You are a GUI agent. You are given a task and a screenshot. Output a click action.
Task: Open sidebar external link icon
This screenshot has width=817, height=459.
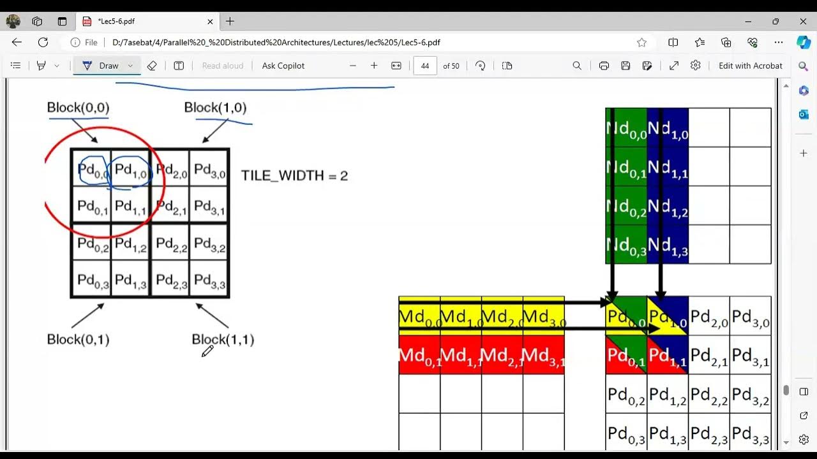[804, 416]
